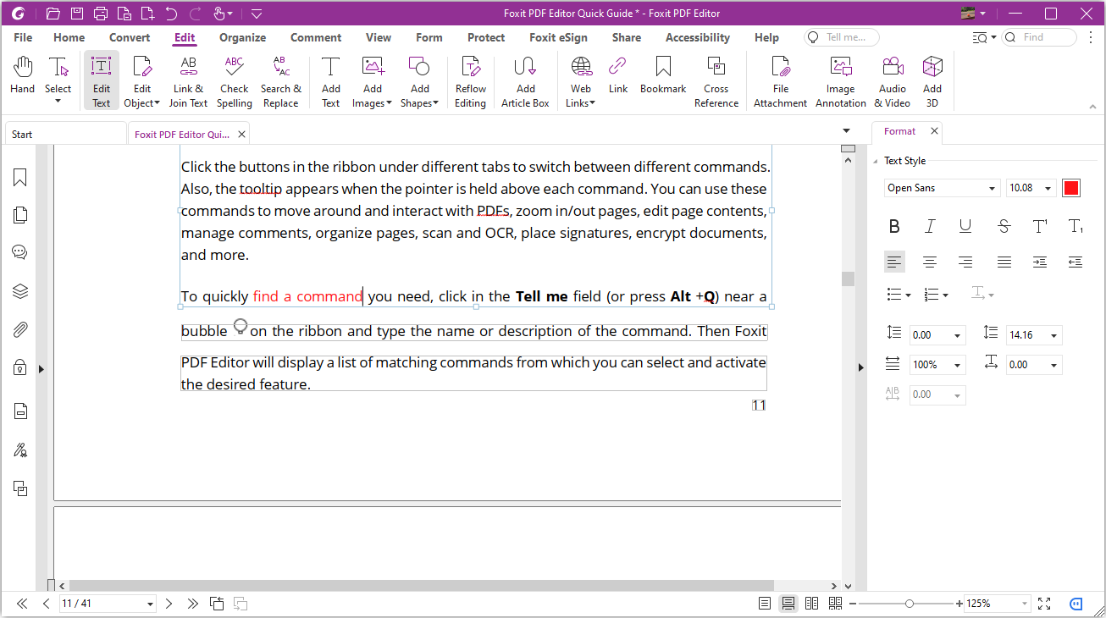
Task: Switch to the Organize ribbon tab
Action: click(x=242, y=37)
